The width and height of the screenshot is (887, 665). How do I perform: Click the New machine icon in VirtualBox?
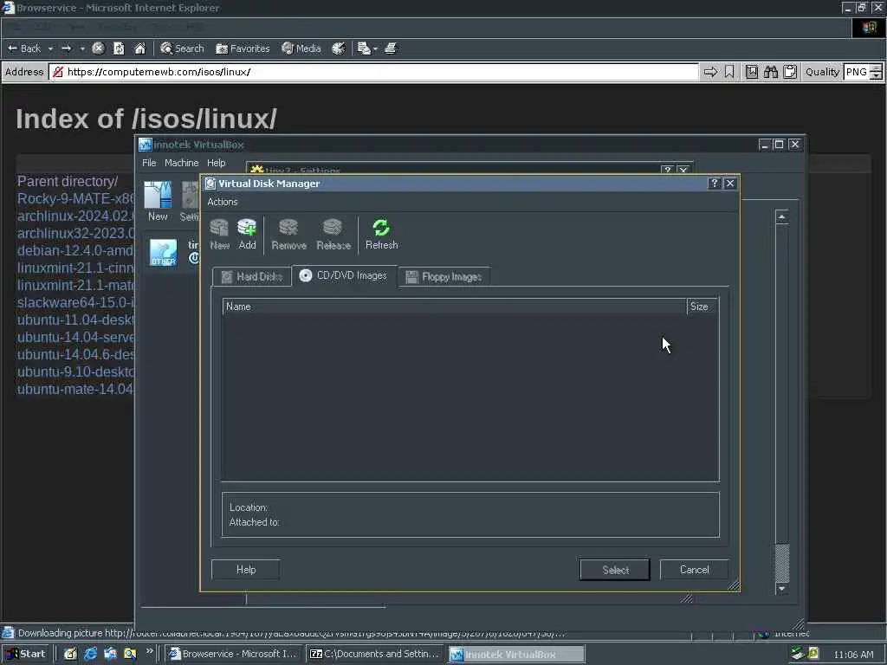(158, 201)
